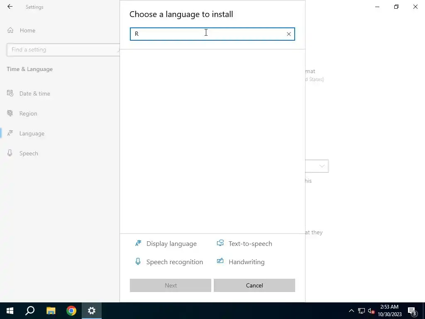425x319 pixels.
Task: Click the Speech recognition label
Action: tap(175, 262)
